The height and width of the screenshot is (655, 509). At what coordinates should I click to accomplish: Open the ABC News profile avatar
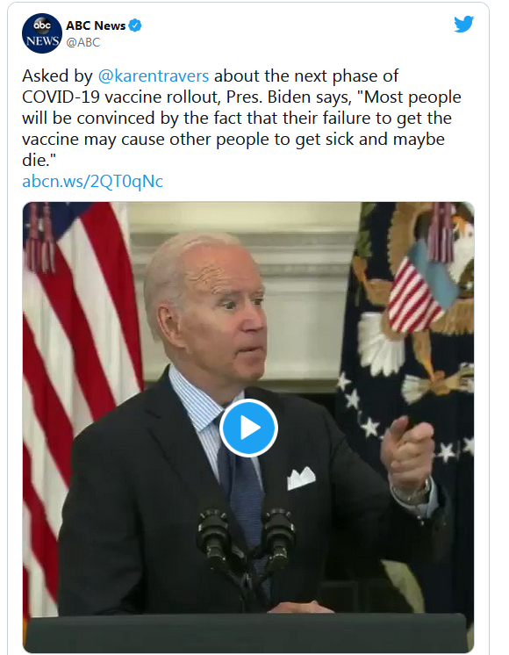click(x=42, y=33)
